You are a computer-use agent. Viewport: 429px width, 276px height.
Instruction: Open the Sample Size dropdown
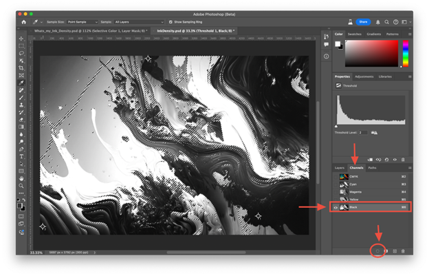[x=82, y=22]
